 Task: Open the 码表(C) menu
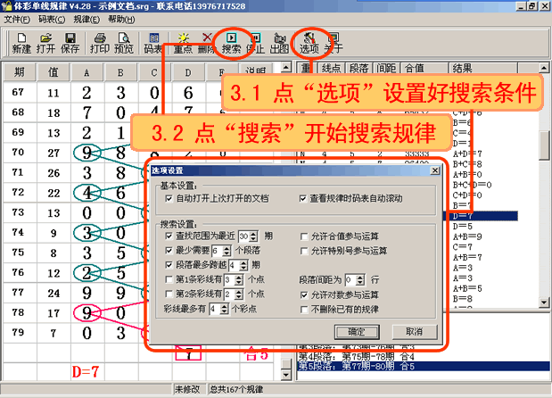(52, 20)
